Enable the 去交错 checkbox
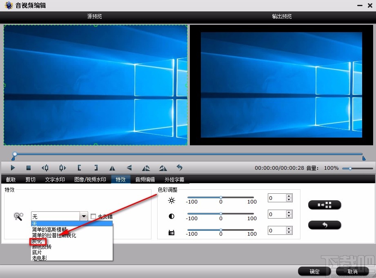The image size is (376, 278). point(93,216)
